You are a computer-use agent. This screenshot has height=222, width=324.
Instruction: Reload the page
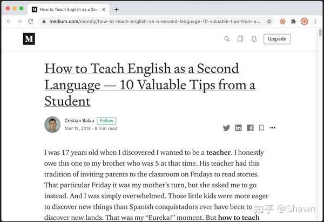click(31, 21)
